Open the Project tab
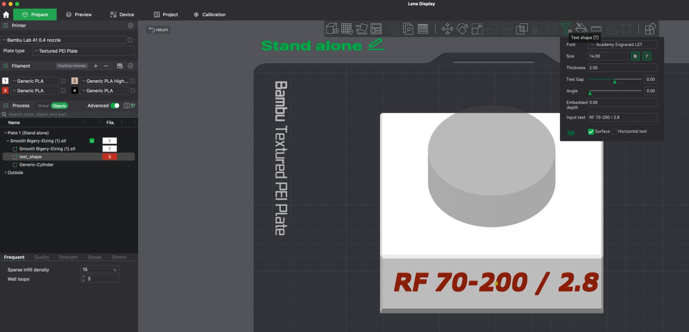 click(166, 15)
